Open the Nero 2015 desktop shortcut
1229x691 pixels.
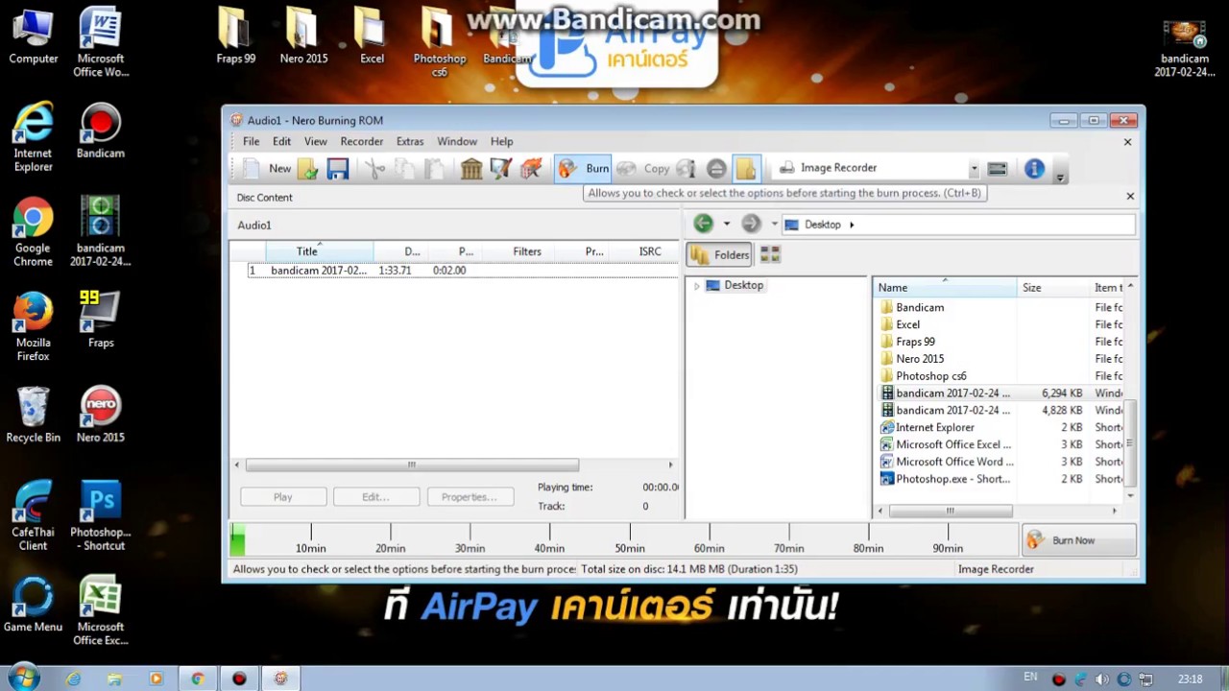pos(101,415)
